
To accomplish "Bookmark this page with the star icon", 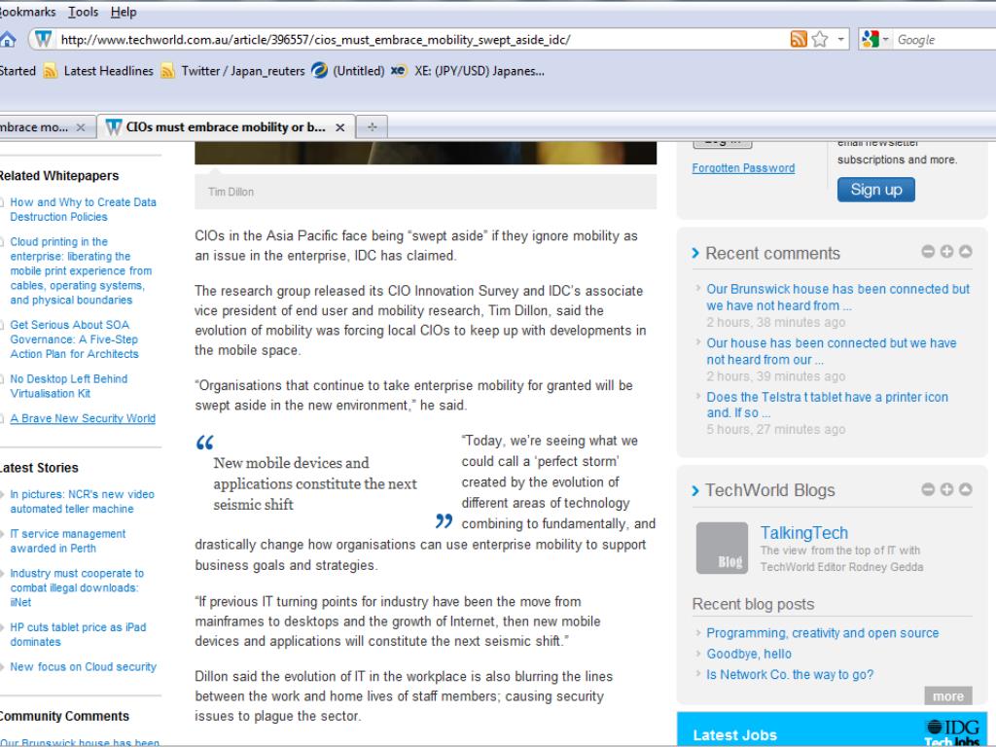I will pos(820,39).
